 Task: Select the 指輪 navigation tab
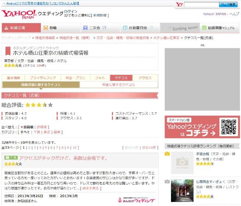[x=61, y=28]
